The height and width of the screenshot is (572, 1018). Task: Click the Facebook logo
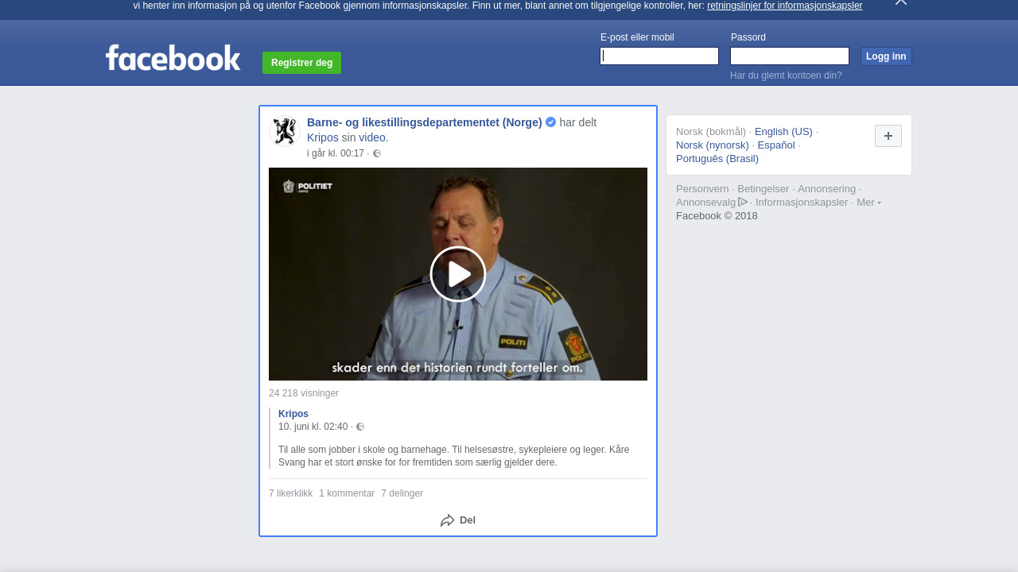(x=173, y=58)
